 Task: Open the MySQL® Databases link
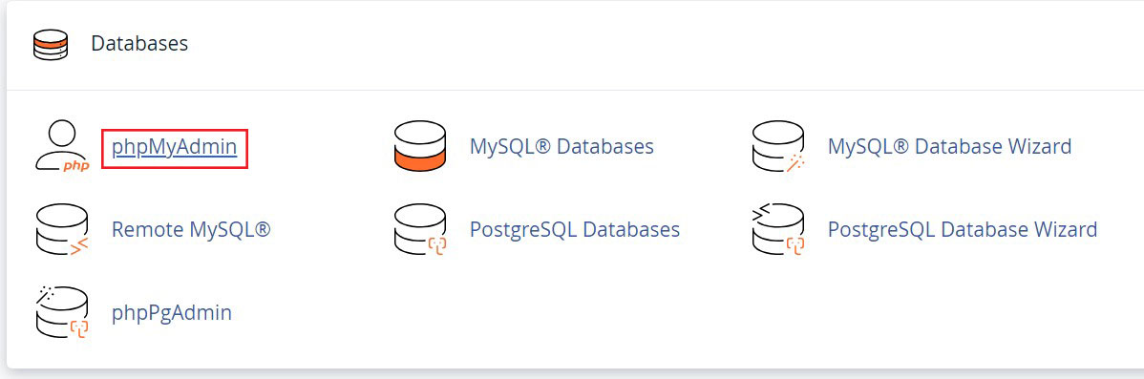point(561,146)
